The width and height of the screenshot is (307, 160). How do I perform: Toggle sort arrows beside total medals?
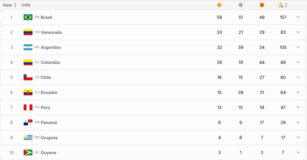click(x=286, y=5)
